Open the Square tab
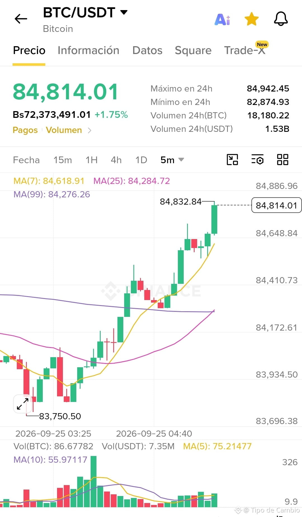 193,50
